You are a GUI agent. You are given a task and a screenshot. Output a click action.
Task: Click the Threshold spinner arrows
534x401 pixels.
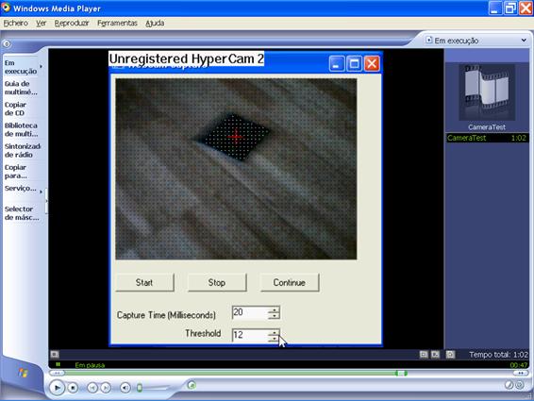click(x=274, y=335)
